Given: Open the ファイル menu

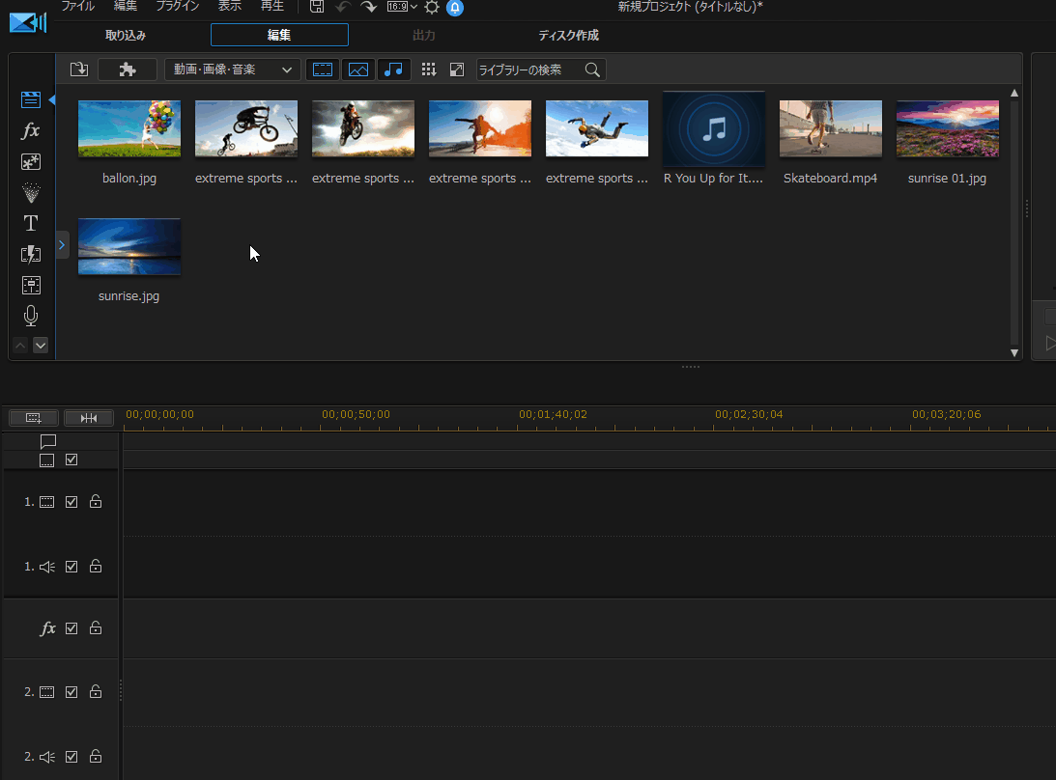Looking at the screenshot, I should [77, 6].
